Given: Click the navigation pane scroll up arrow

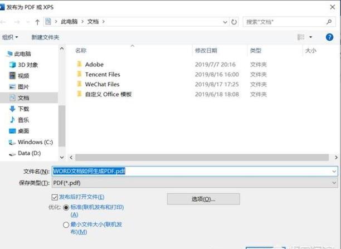Looking at the screenshot, I should [62, 48].
